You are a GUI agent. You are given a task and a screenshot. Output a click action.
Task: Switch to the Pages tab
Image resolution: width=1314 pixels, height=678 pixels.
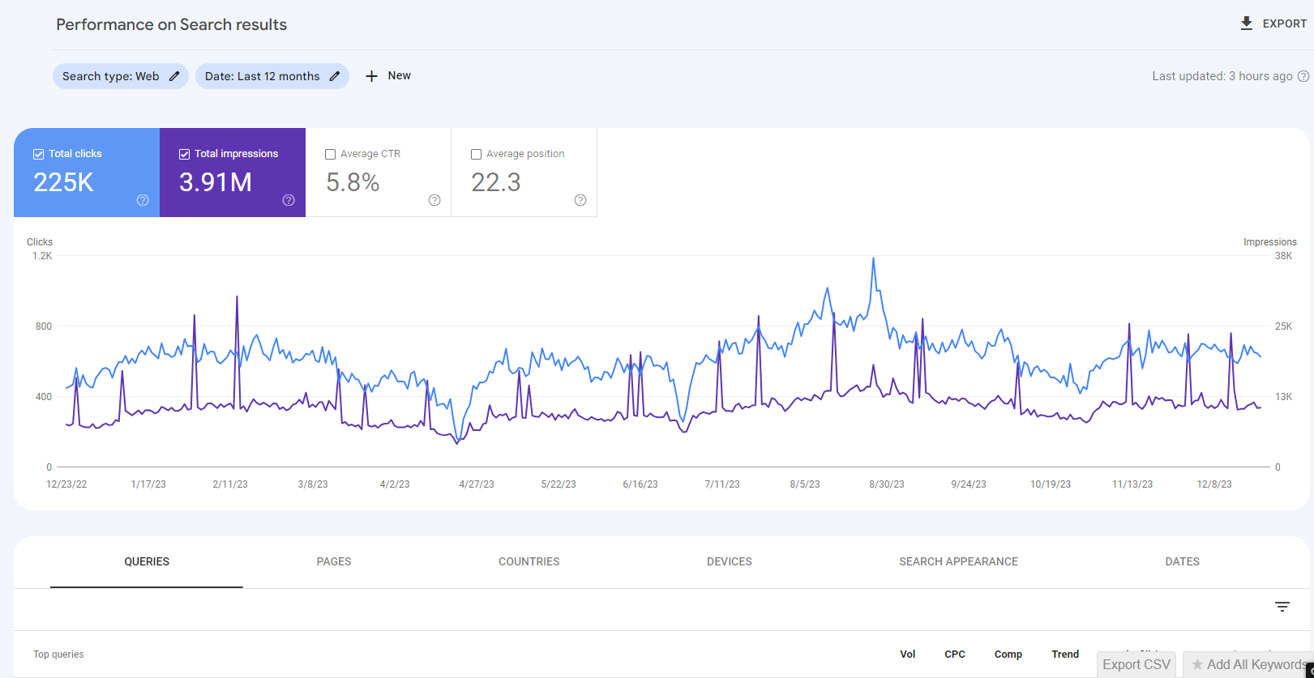click(x=334, y=561)
